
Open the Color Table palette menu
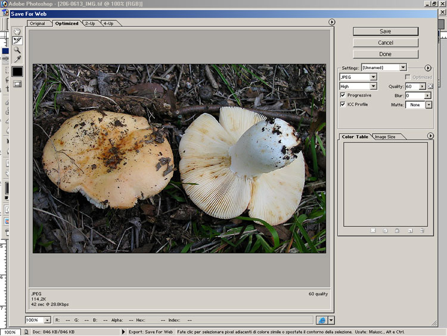(x=430, y=136)
